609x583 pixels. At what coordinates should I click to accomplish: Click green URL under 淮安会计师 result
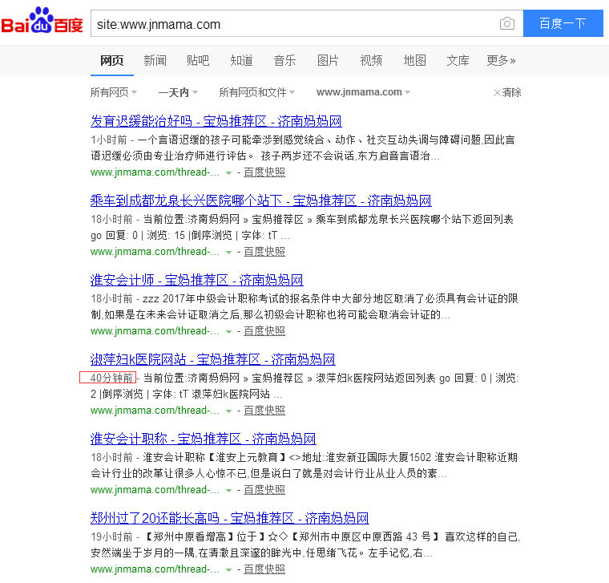[155, 330]
